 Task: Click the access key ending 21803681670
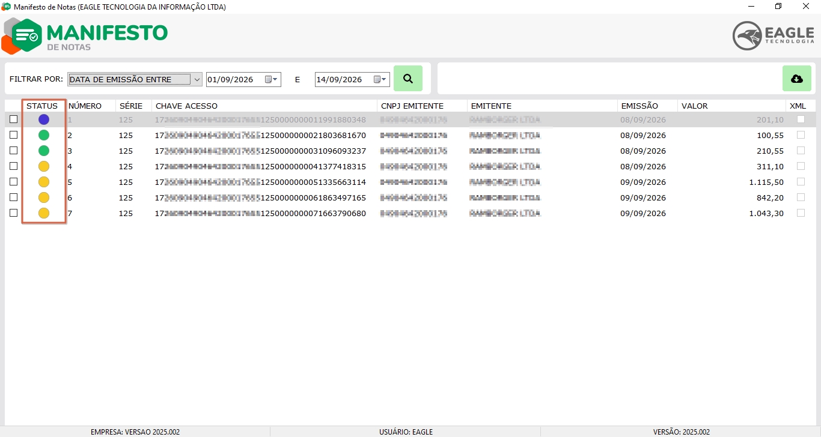coord(260,135)
